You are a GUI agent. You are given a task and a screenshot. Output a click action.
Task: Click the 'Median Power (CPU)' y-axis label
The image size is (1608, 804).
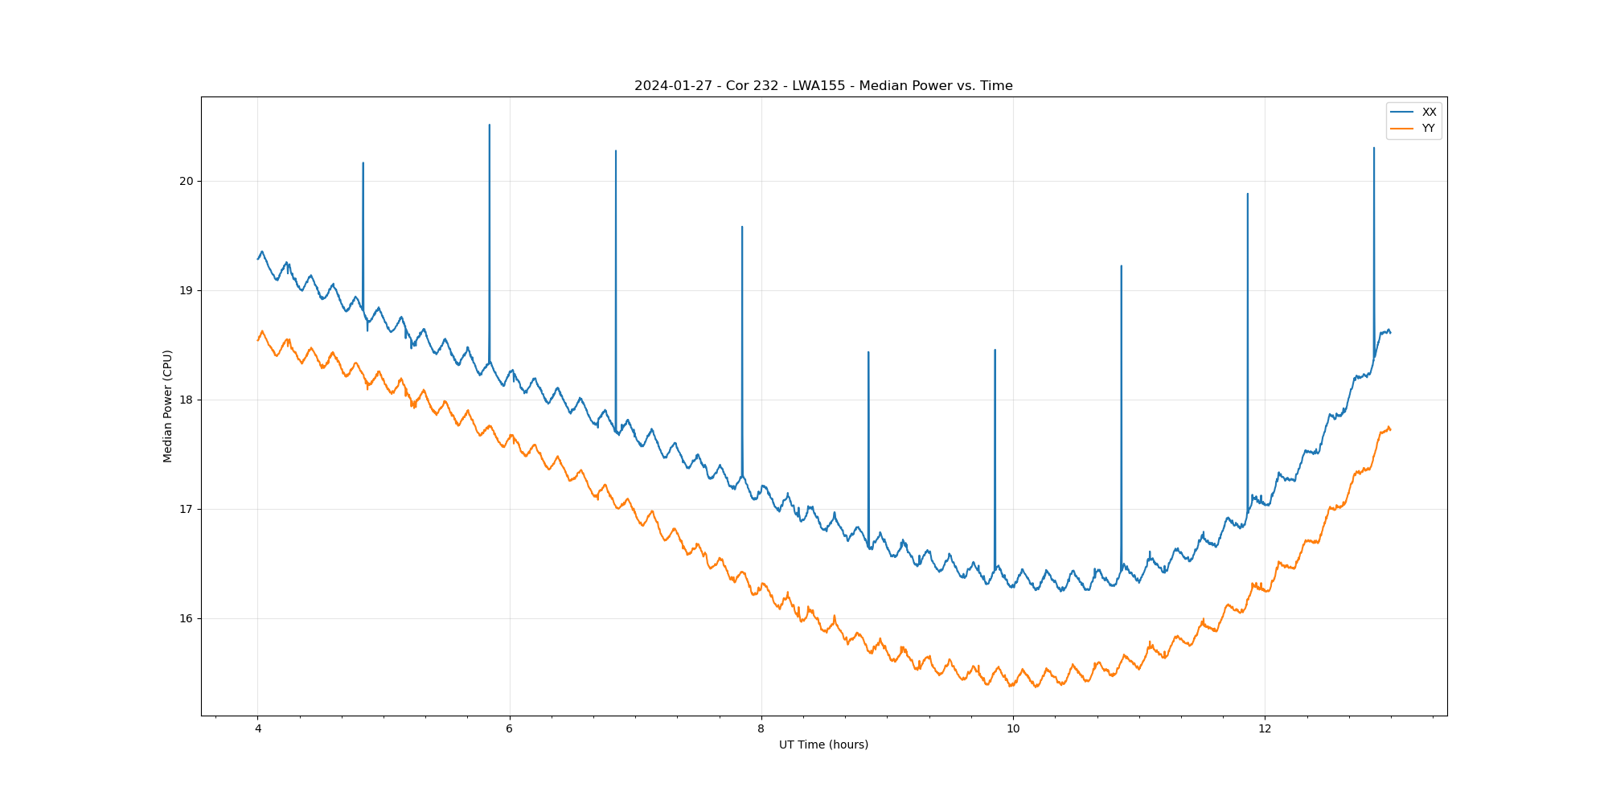tap(168, 406)
